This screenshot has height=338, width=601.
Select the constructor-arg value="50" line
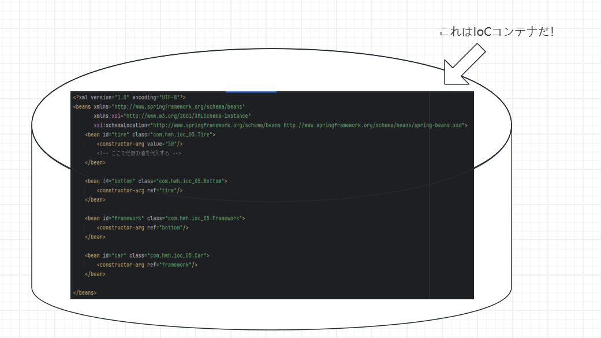139,143
